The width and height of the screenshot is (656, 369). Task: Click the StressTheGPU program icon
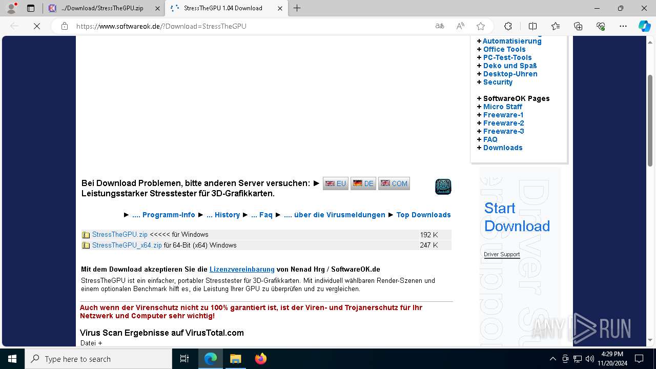click(x=443, y=187)
